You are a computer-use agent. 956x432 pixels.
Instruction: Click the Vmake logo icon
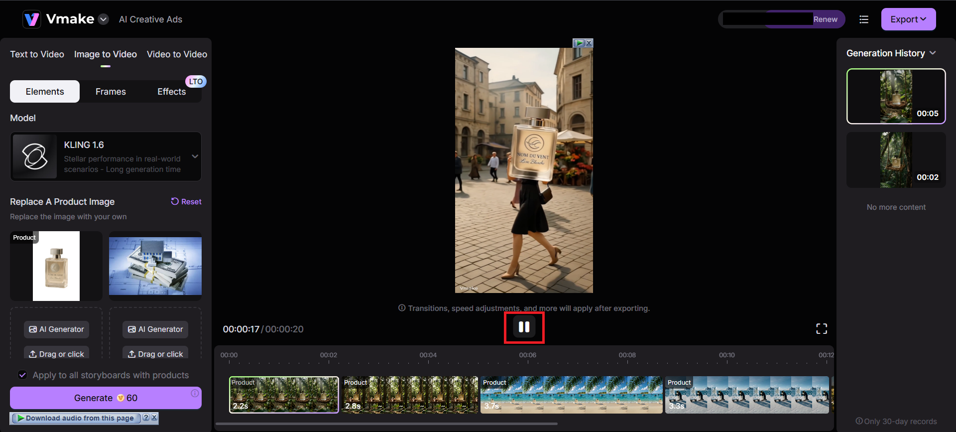[32, 19]
